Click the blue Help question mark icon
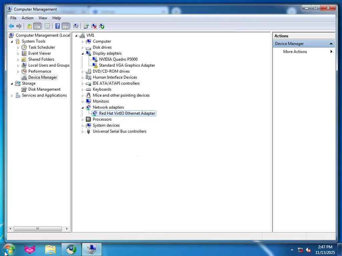This screenshot has height=256, width=342. pos(57,26)
